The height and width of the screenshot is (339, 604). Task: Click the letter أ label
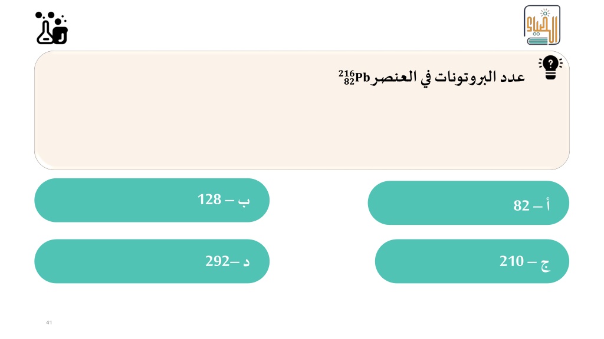[x=547, y=205]
